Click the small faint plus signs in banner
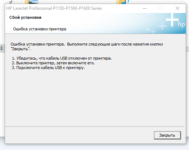Image resolution: width=189 pixels, height=150 pixels. (150, 30)
